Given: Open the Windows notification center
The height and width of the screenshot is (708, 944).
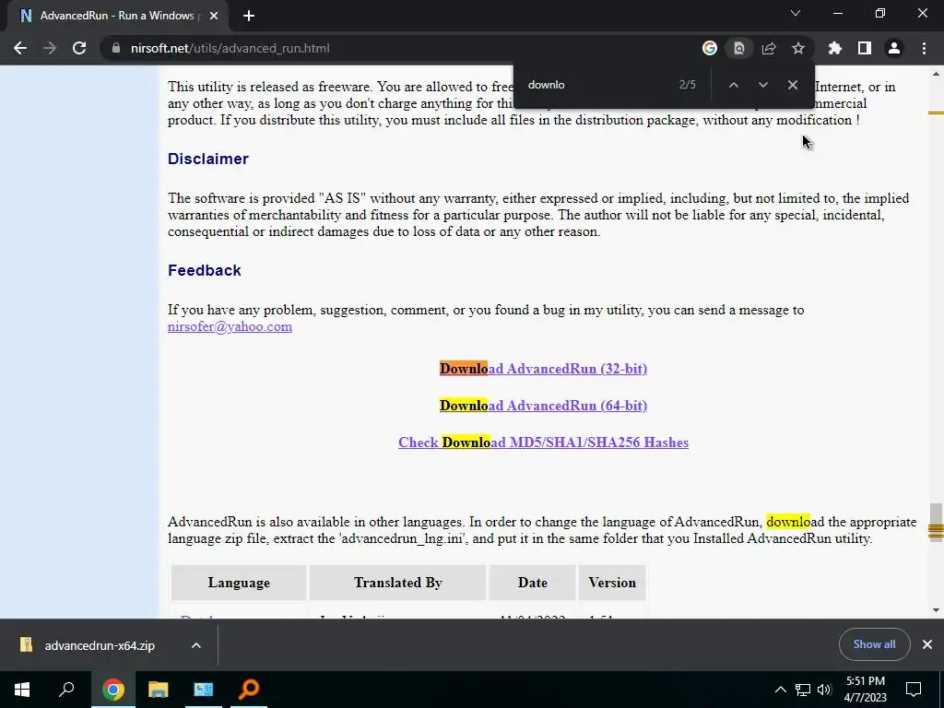Looking at the screenshot, I should tap(914, 690).
